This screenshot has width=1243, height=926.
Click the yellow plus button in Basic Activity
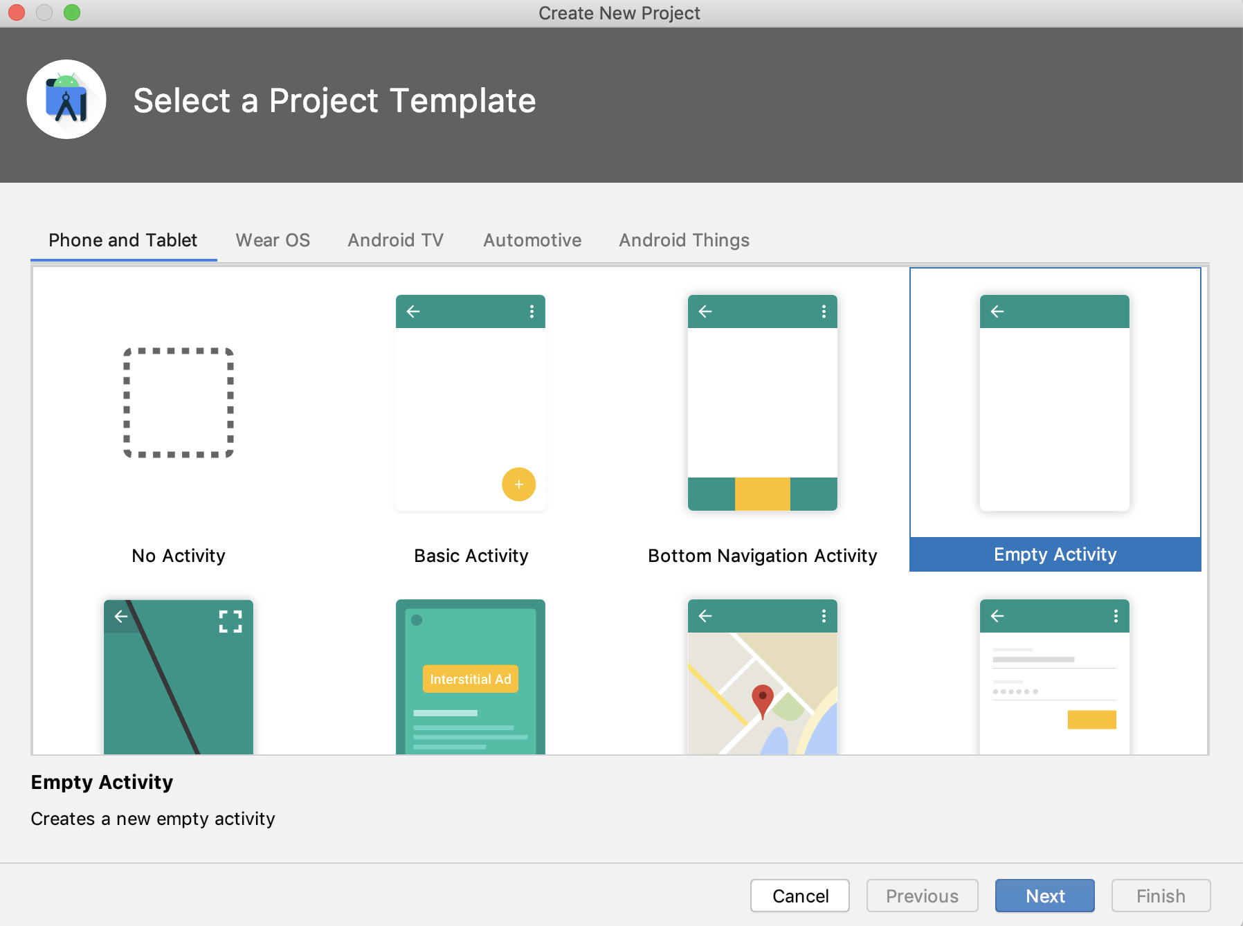pyautogui.click(x=518, y=484)
